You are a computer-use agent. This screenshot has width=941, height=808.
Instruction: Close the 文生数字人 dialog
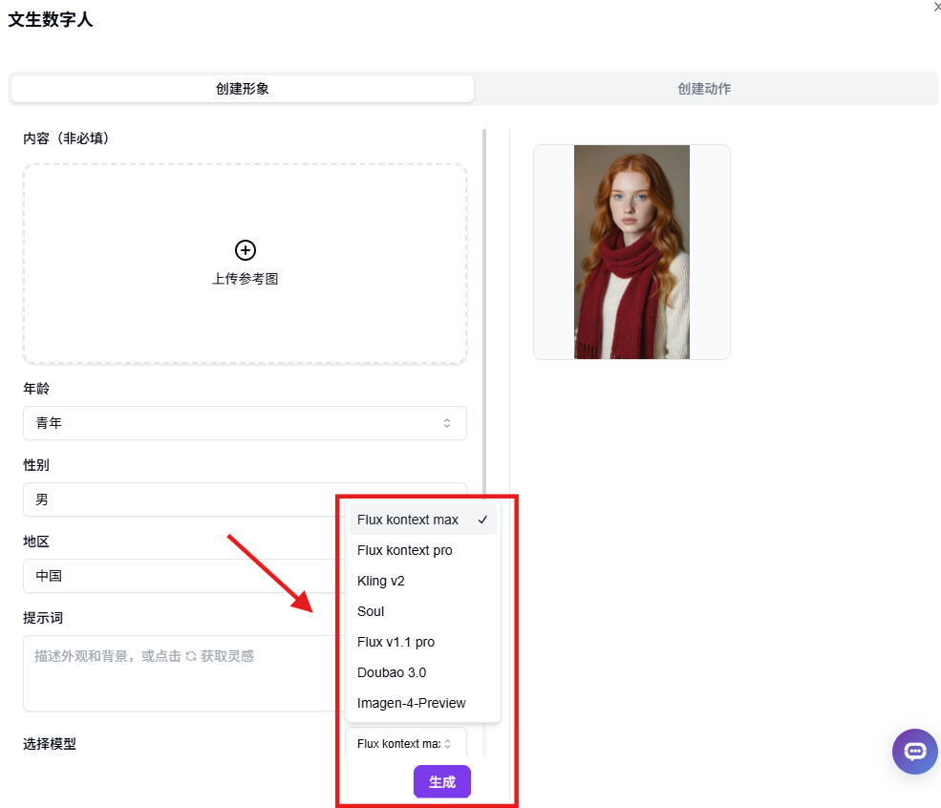(937, 7)
